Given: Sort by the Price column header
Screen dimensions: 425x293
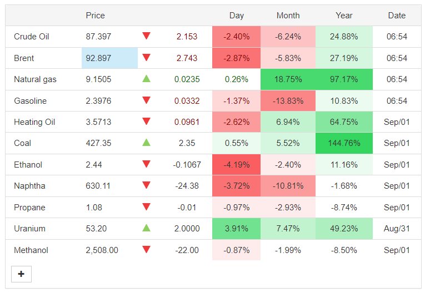Looking at the screenshot, I should pos(95,16).
